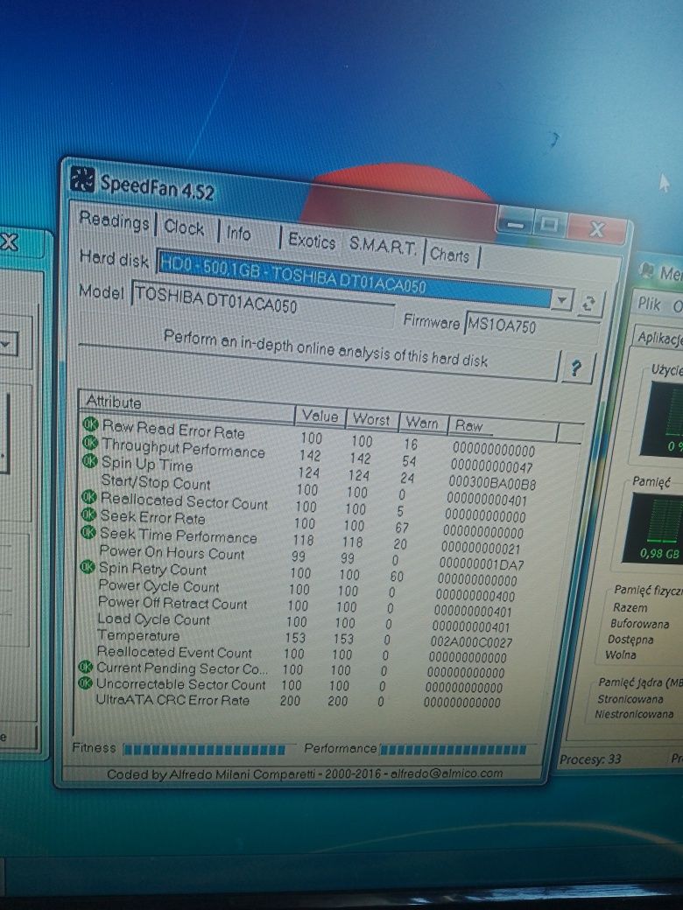Click the Model field TOSHIBA DT01ACA050
This screenshot has width=683, height=910.
263,301
